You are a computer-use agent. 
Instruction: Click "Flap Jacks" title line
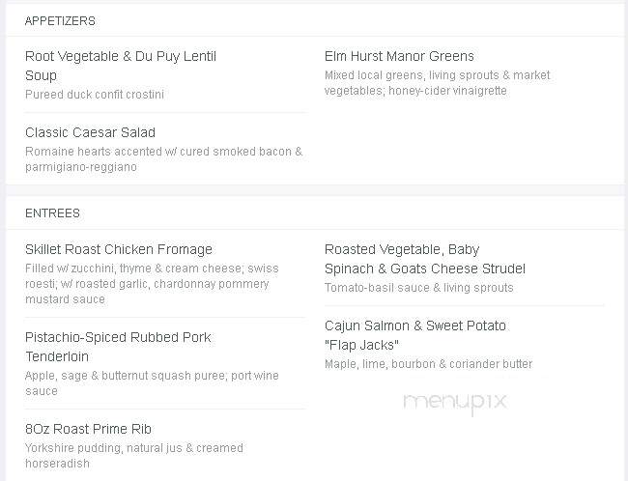361,345
